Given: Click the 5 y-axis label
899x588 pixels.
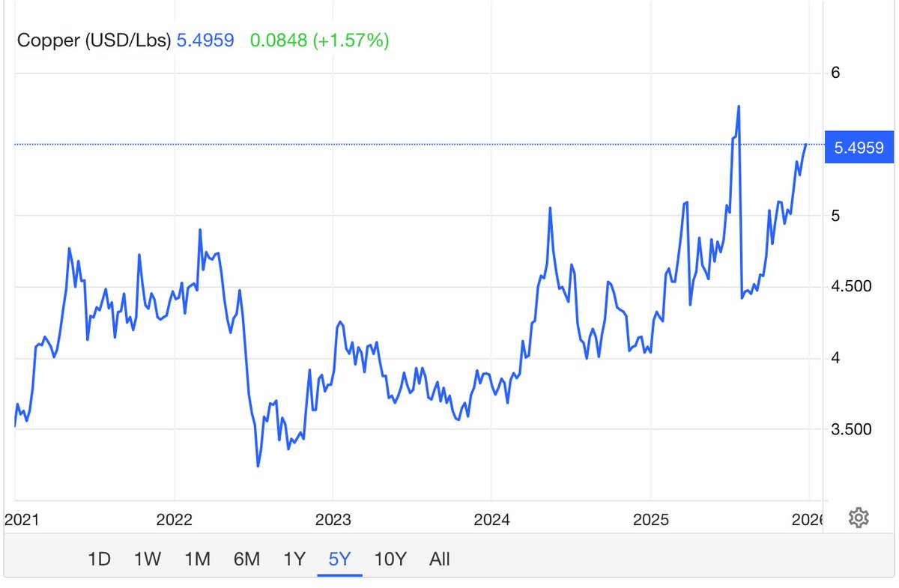Looking at the screenshot, I should pyautogui.click(x=836, y=216).
